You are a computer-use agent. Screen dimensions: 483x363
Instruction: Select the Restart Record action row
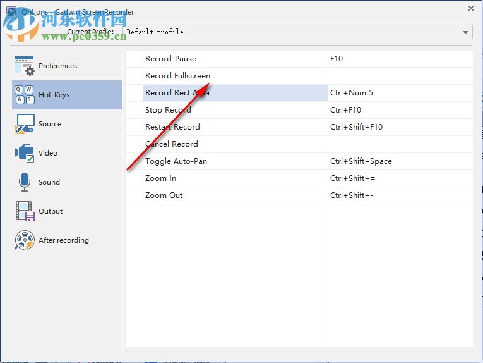tap(227, 127)
